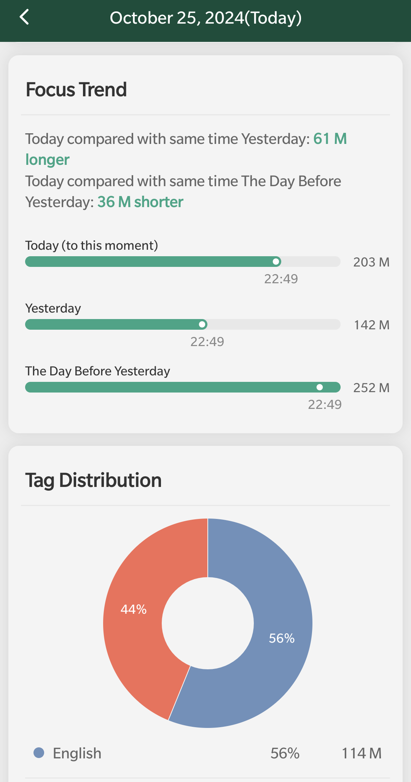
Task: Tap the 252 M Day Before Yesterday total
Action: click(x=371, y=388)
